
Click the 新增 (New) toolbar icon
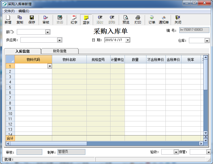(x=8, y=20)
